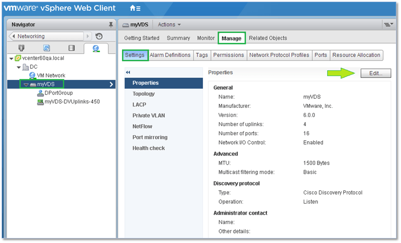Open the Alarm Definitions sub-tab
Viewport: 401px width, 243px height.
click(x=170, y=55)
